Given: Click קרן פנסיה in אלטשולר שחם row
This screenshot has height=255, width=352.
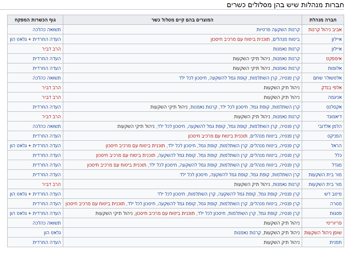Looking at the screenshot, I should click(x=290, y=78).
